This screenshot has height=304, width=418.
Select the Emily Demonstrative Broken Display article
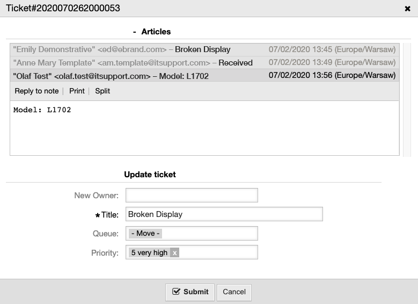(x=204, y=49)
